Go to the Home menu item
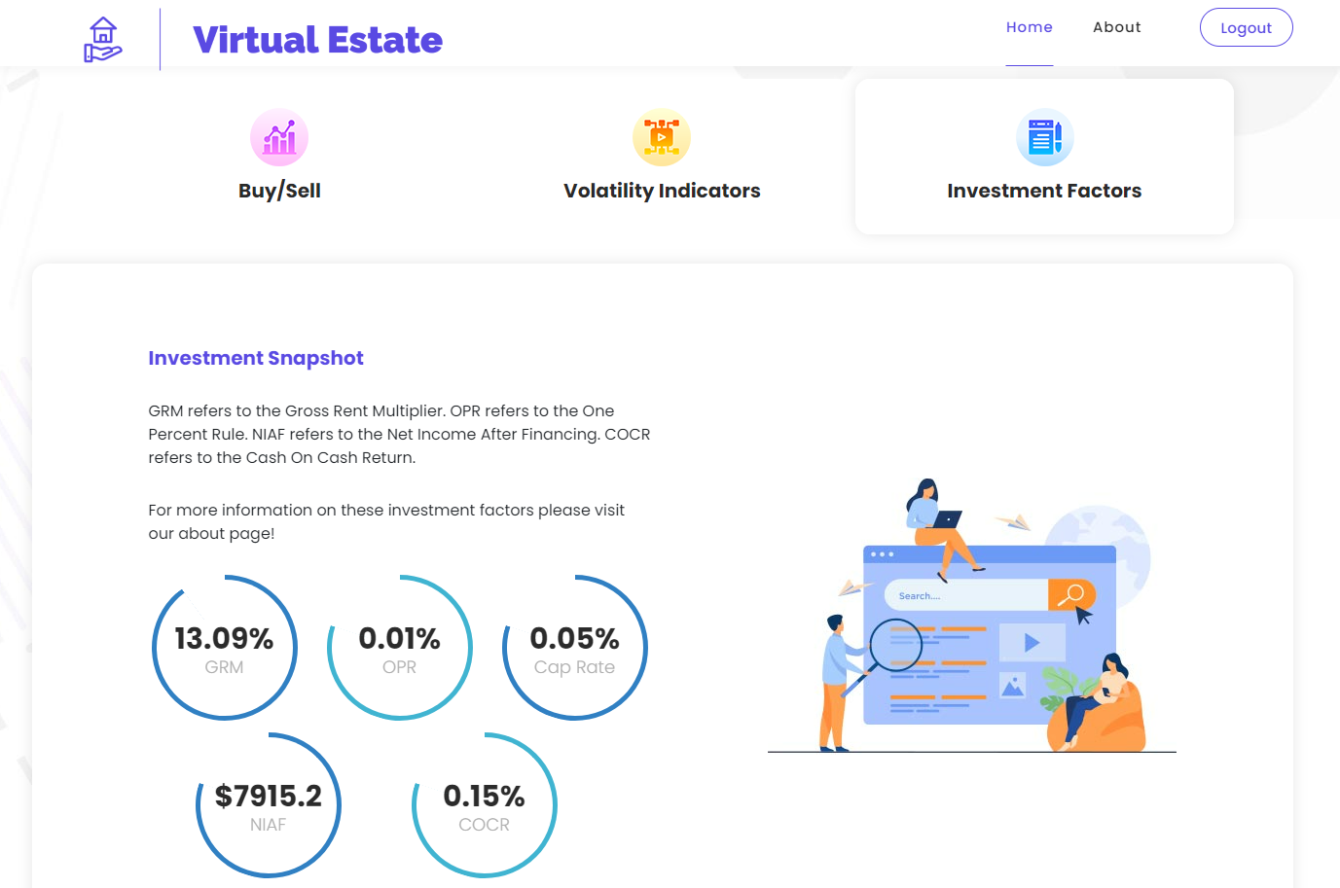This screenshot has width=1340, height=888. tap(1030, 27)
